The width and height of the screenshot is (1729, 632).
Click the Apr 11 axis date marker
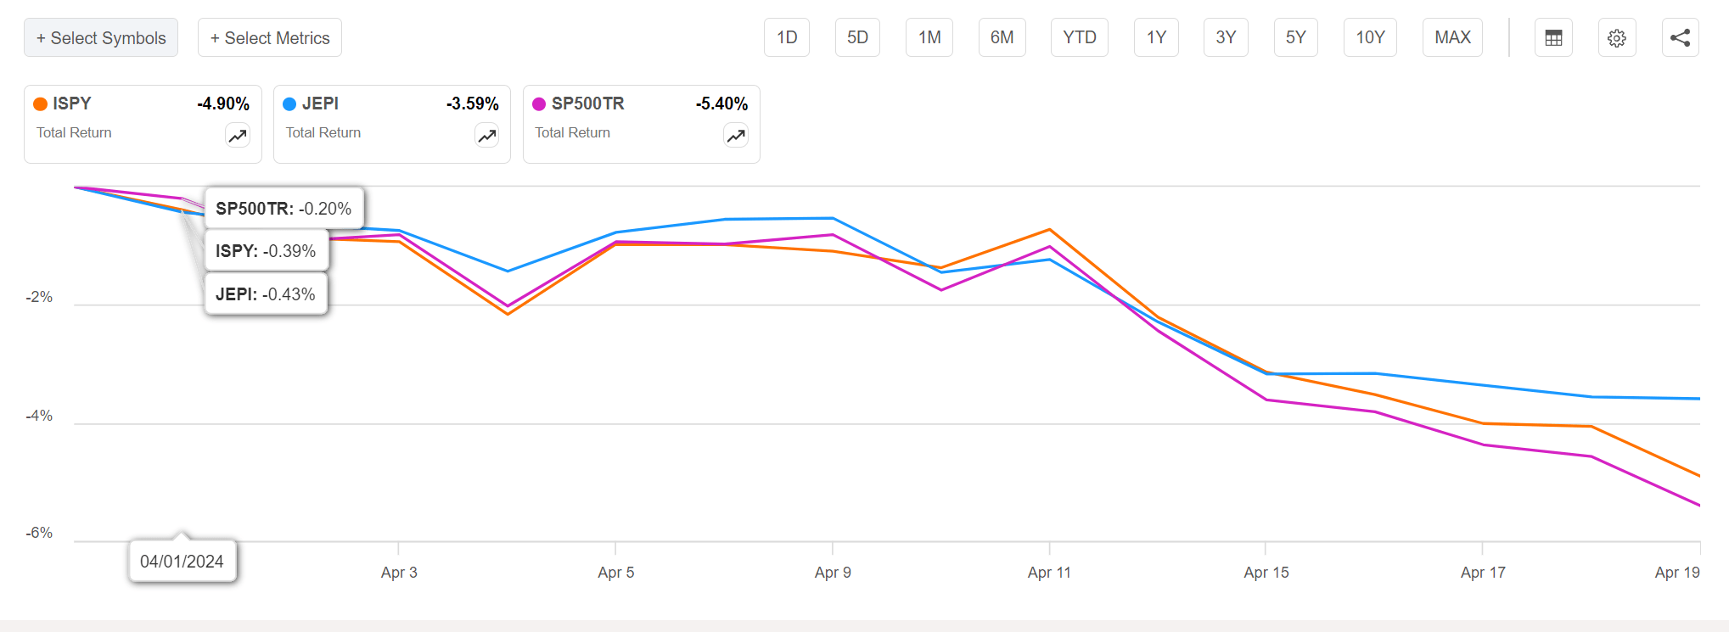tap(1049, 573)
